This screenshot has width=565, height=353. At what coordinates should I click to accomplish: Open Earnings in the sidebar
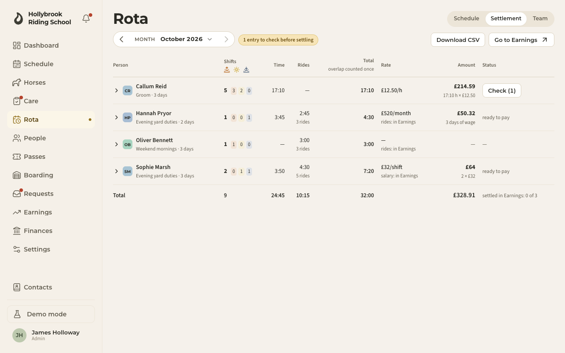51,212
